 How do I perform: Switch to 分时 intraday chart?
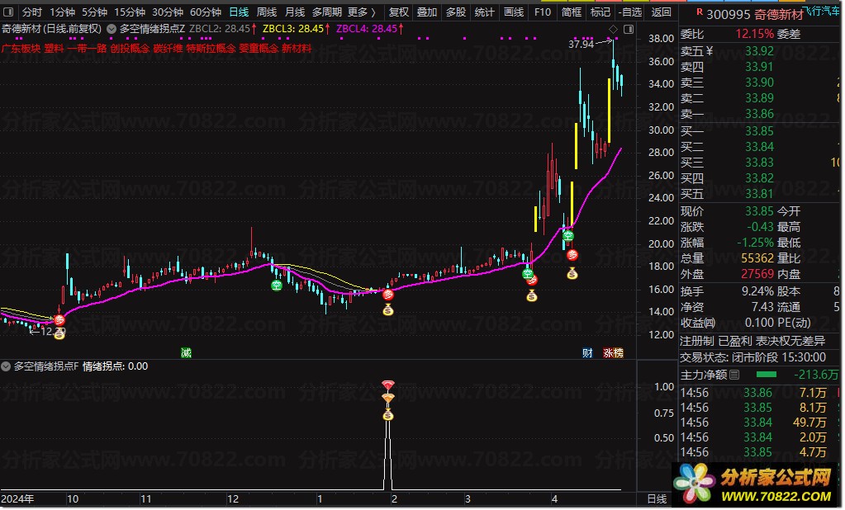point(32,12)
